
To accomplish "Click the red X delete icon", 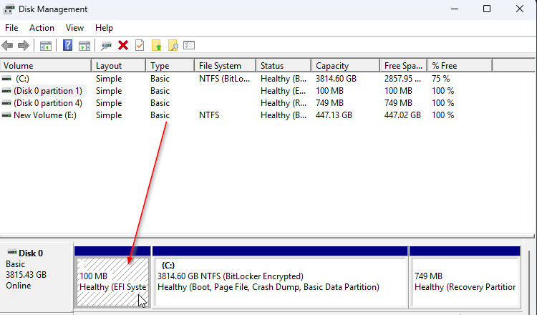I will (123, 45).
